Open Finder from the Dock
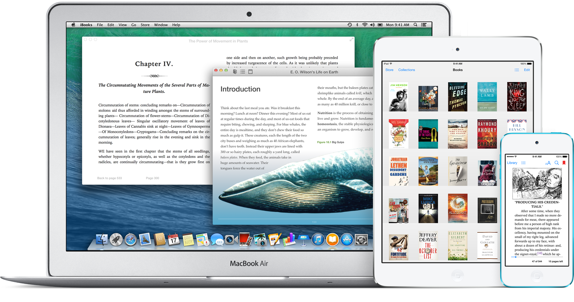The width and height of the screenshot is (574, 302). point(102,240)
